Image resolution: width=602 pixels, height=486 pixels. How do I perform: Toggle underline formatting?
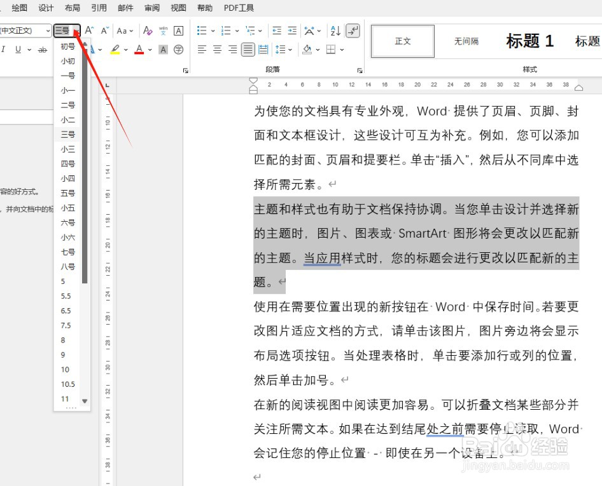(x=17, y=50)
